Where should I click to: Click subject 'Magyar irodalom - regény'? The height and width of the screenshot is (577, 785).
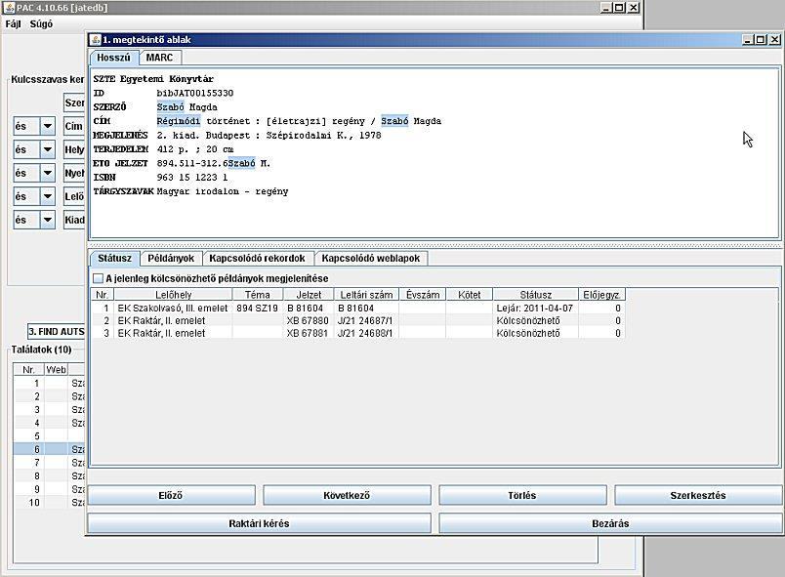click(x=223, y=191)
